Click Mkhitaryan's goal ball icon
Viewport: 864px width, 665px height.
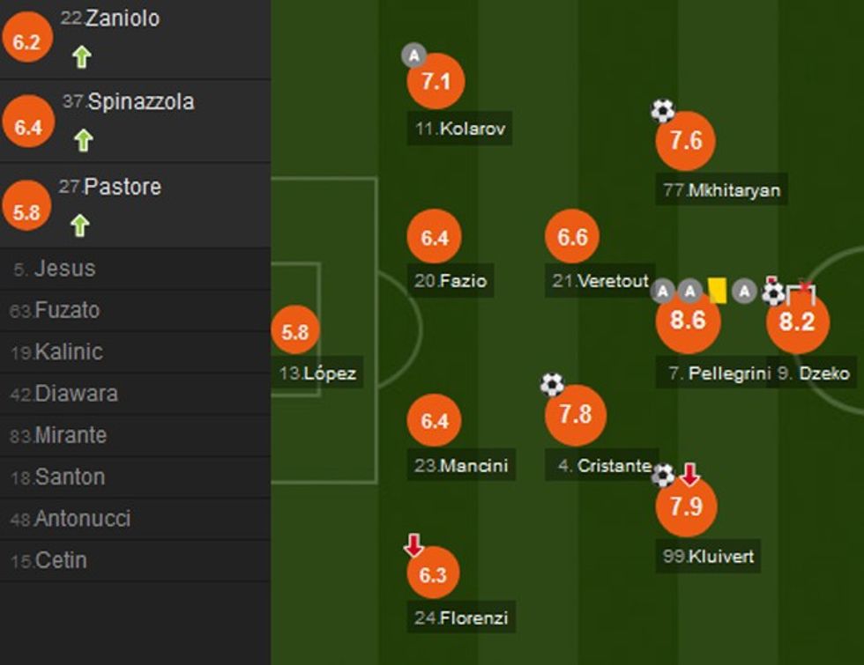(x=663, y=107)
